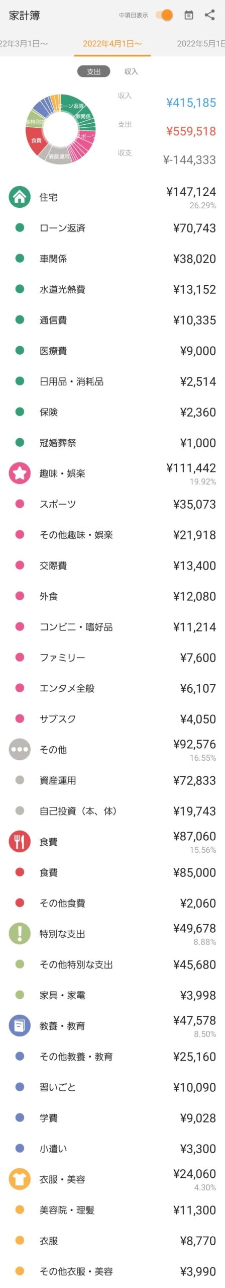Tap the expense donut chart

[x=60, y=129]
